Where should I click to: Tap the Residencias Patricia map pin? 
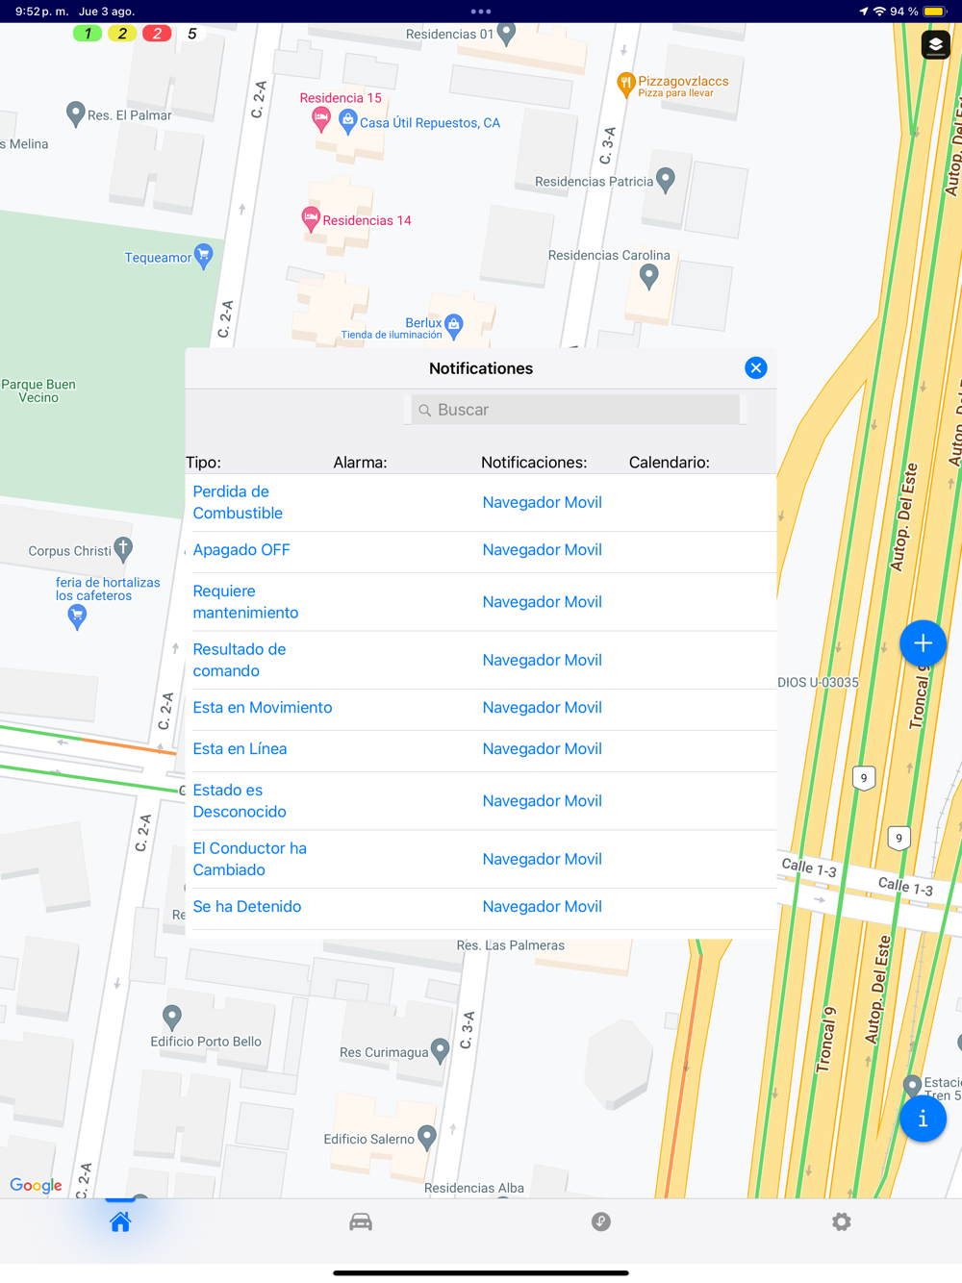click(666, 180)
